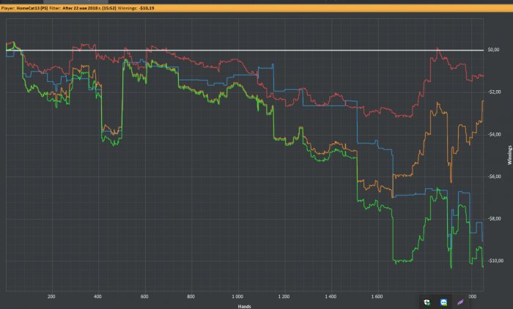The width and height of the screenshot is (513, 309).
Task: Open the purple feather tray icon
Action: point(460,302)
